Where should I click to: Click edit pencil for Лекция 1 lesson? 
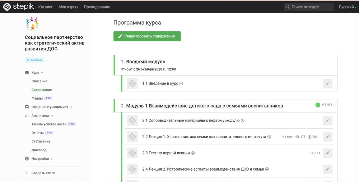point(327,137)
